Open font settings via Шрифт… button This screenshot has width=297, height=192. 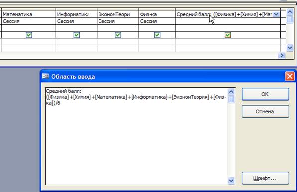[265, 178]
